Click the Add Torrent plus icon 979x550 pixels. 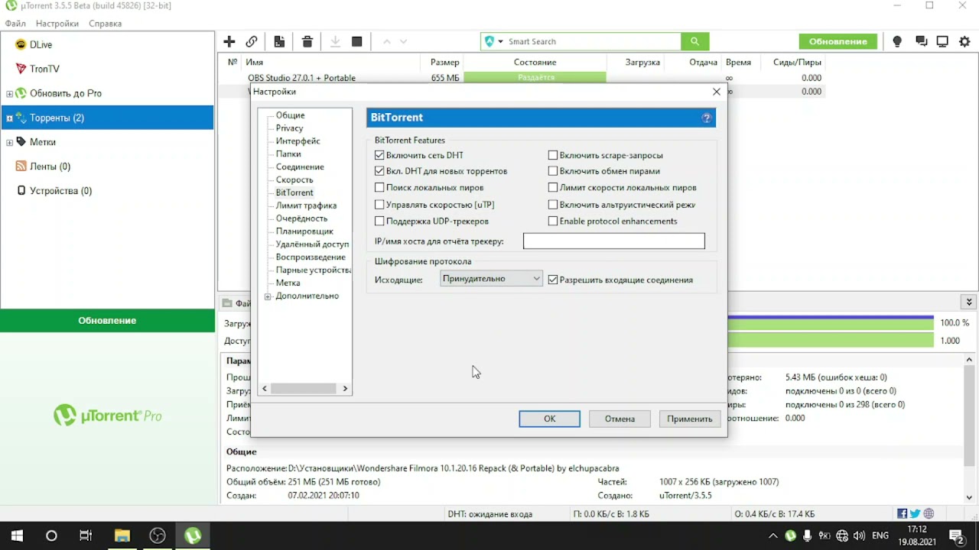click(x=229, y=41)
